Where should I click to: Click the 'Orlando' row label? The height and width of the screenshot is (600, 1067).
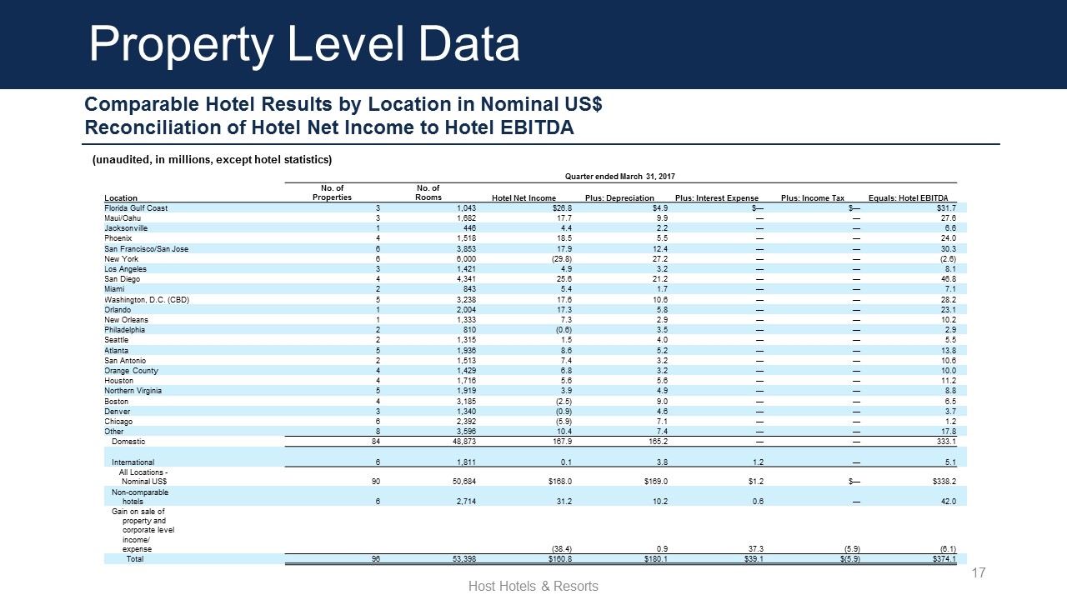118,310
